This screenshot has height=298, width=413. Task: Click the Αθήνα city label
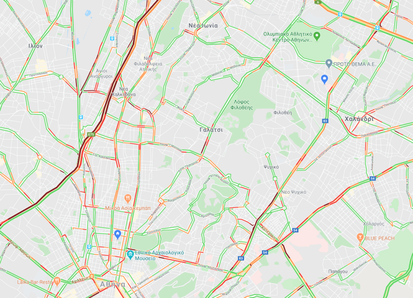click(x=113, y=284)
